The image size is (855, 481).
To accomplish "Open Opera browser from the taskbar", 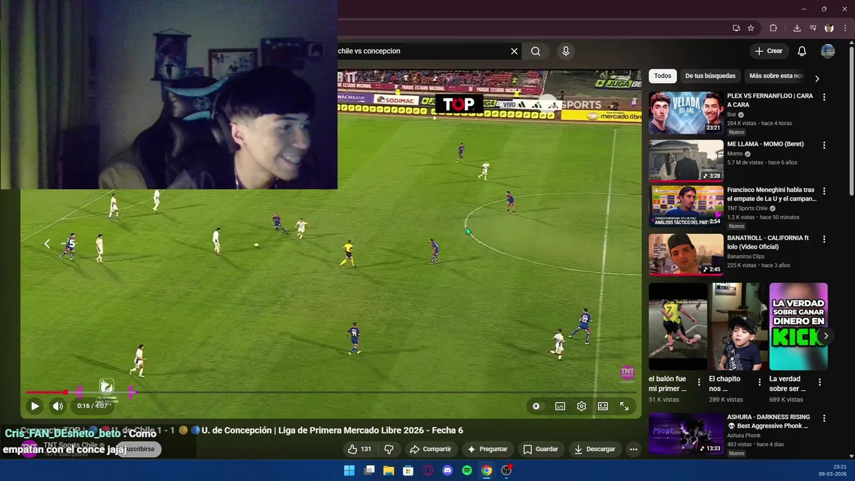I will 428,470.
